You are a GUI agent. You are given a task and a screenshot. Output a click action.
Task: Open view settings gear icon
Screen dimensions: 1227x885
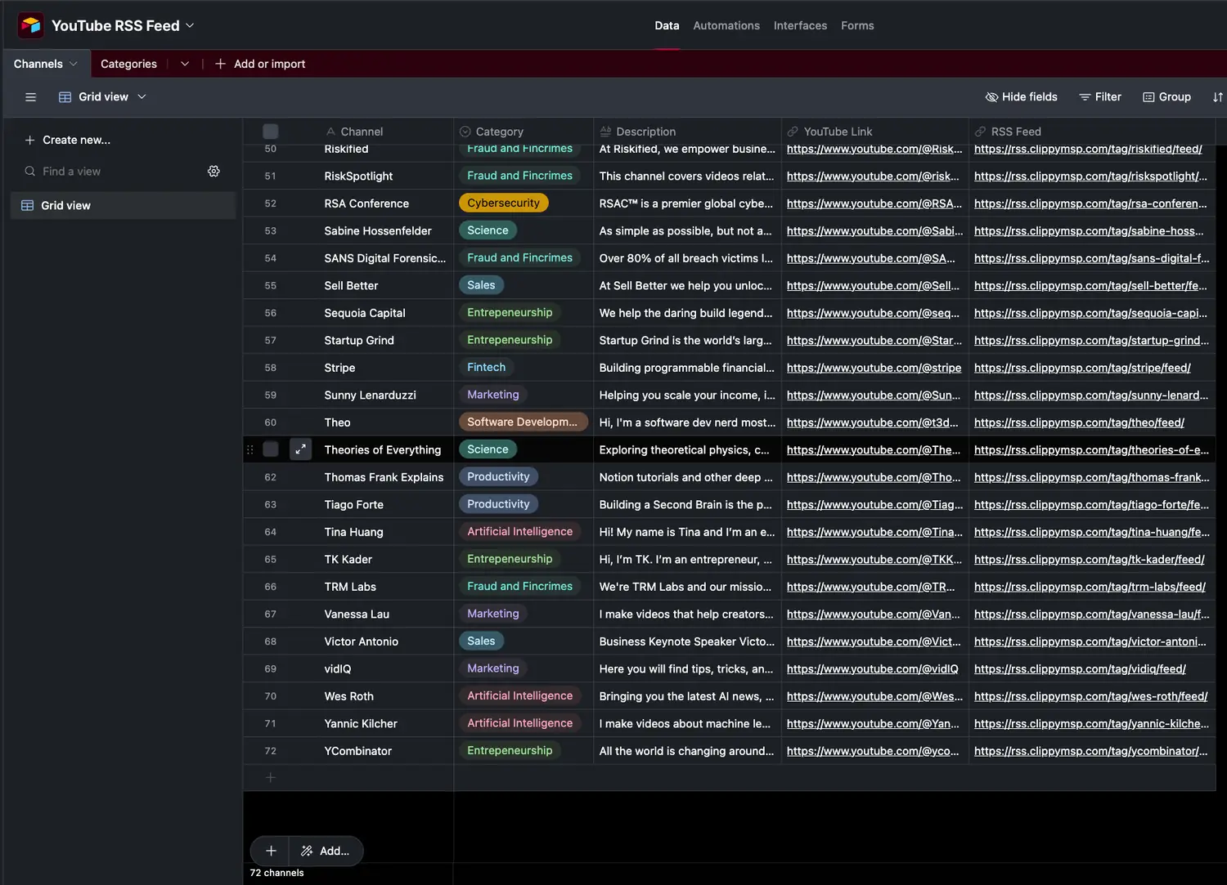click(213, 172)
